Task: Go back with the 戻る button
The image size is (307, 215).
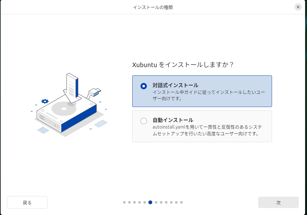Action: click(x=27, y=202)
